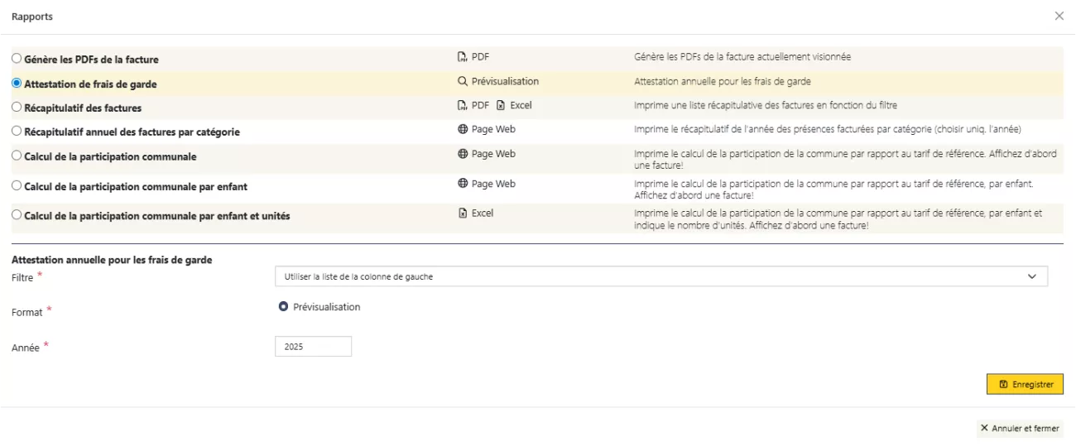Click globe icon for participation communale par enfant

tap(463, 184)
